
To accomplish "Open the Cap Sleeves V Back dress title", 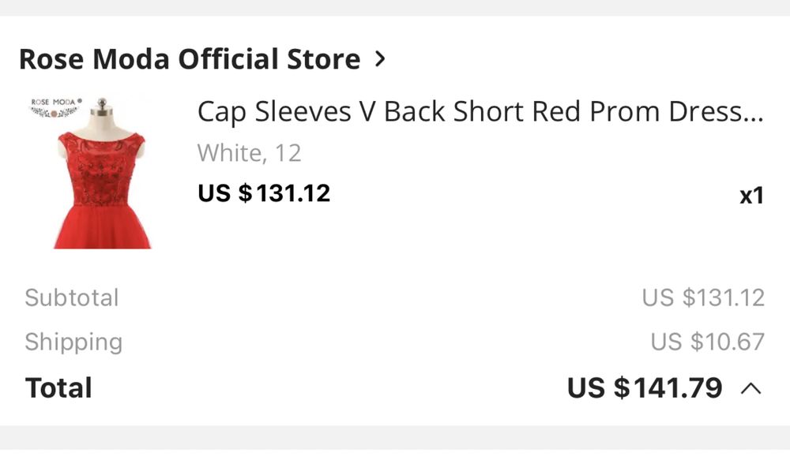I will (x=466, y=112).
